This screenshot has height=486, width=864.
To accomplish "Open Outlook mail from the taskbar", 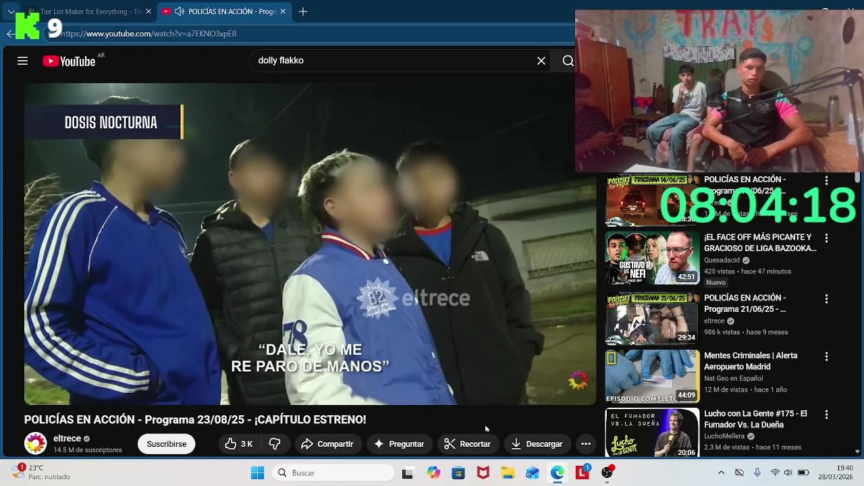I will click(x=533, y=473).
